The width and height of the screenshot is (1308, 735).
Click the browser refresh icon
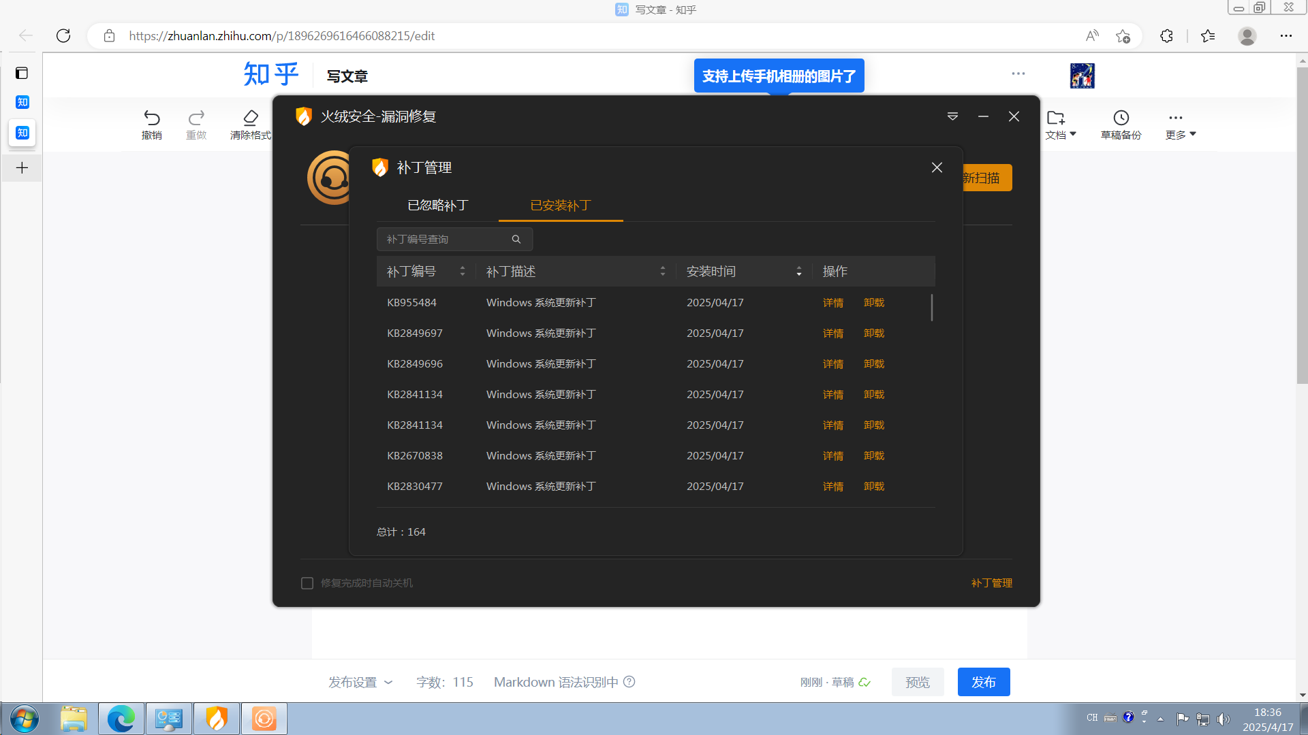click(63, 35)
